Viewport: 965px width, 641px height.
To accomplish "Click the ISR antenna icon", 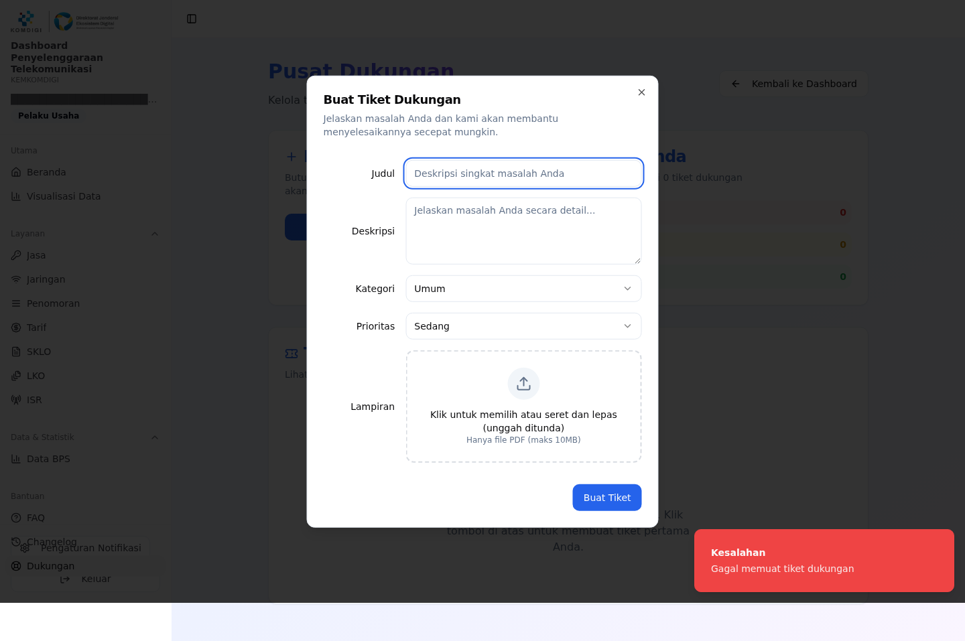I will click(16, 400).
